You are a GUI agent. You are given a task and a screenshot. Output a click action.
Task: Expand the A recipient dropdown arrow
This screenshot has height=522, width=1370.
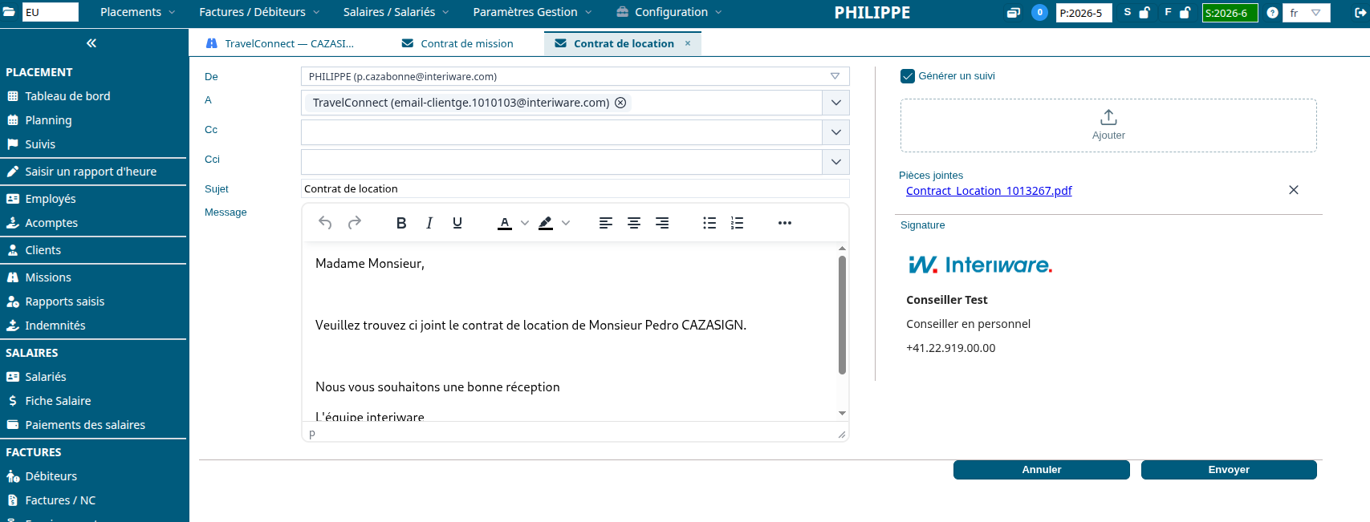[835, 103]
